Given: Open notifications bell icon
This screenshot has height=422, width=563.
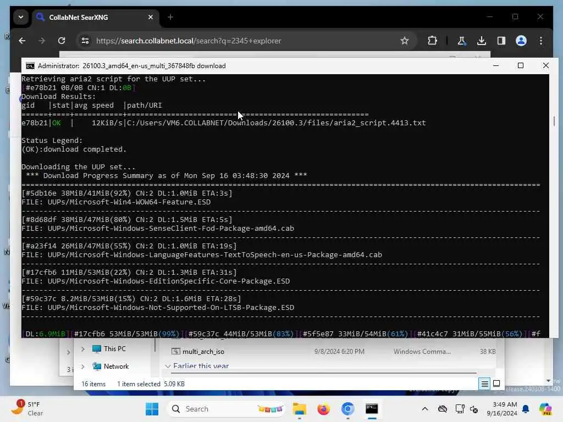Looking at the screenshot, I should (526, 409).
